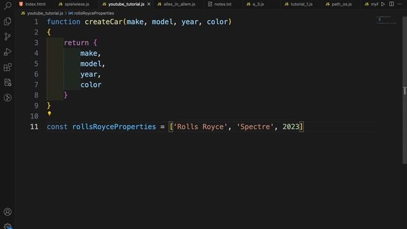The image size is (407, 229).
Task: Click the Run Code play button
Action: [x=383, y=4]
